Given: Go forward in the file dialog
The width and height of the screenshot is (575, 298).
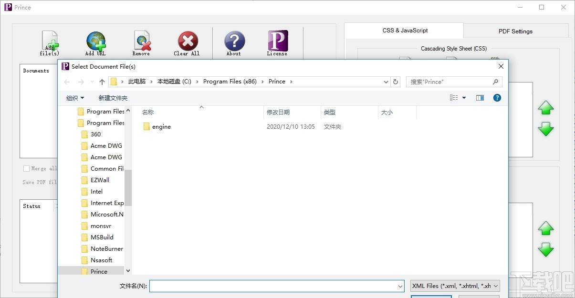Looking at the screenshot, I should point(81,82).
